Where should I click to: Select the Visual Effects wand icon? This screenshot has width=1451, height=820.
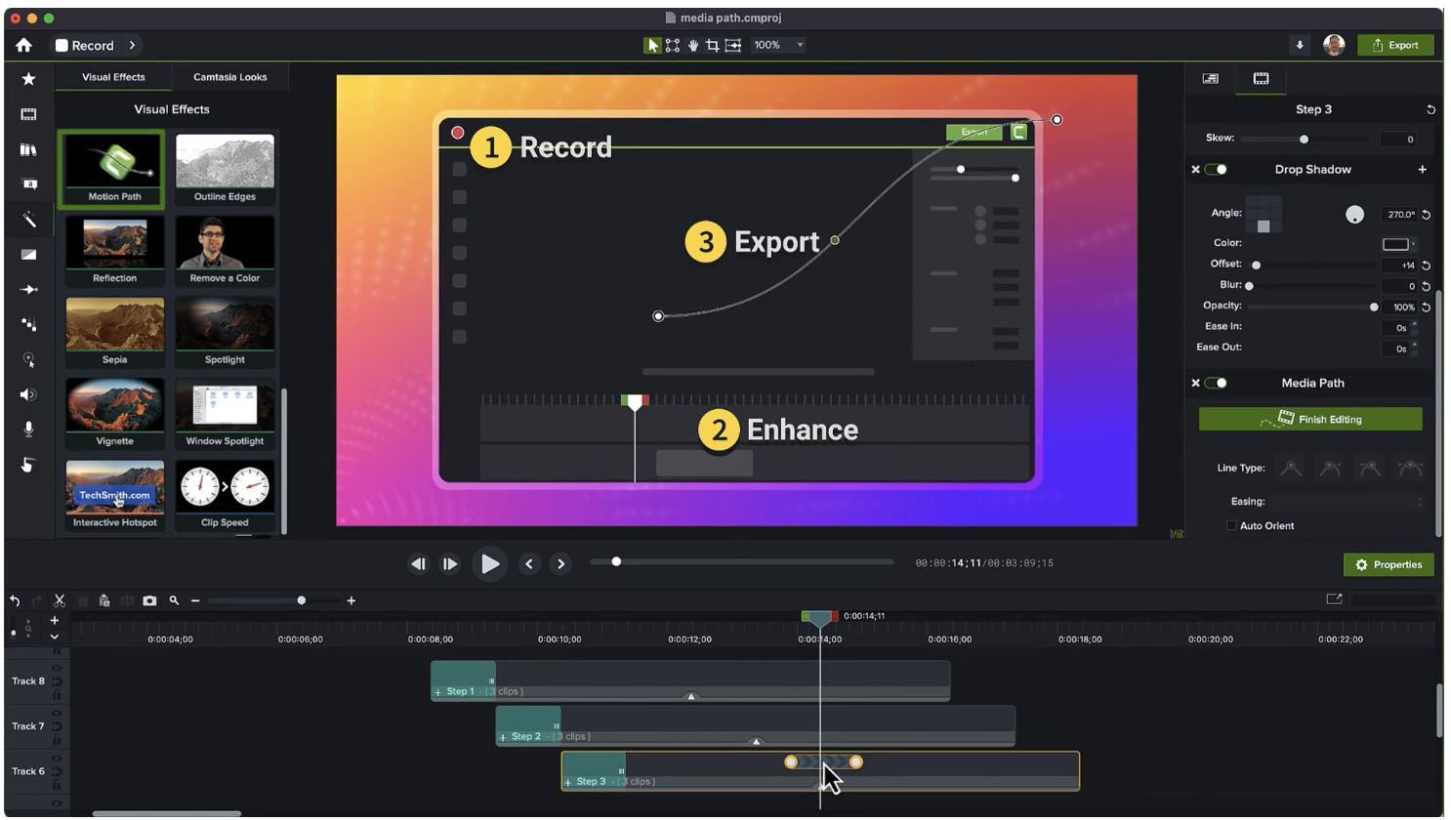click(x=28, y=220)
